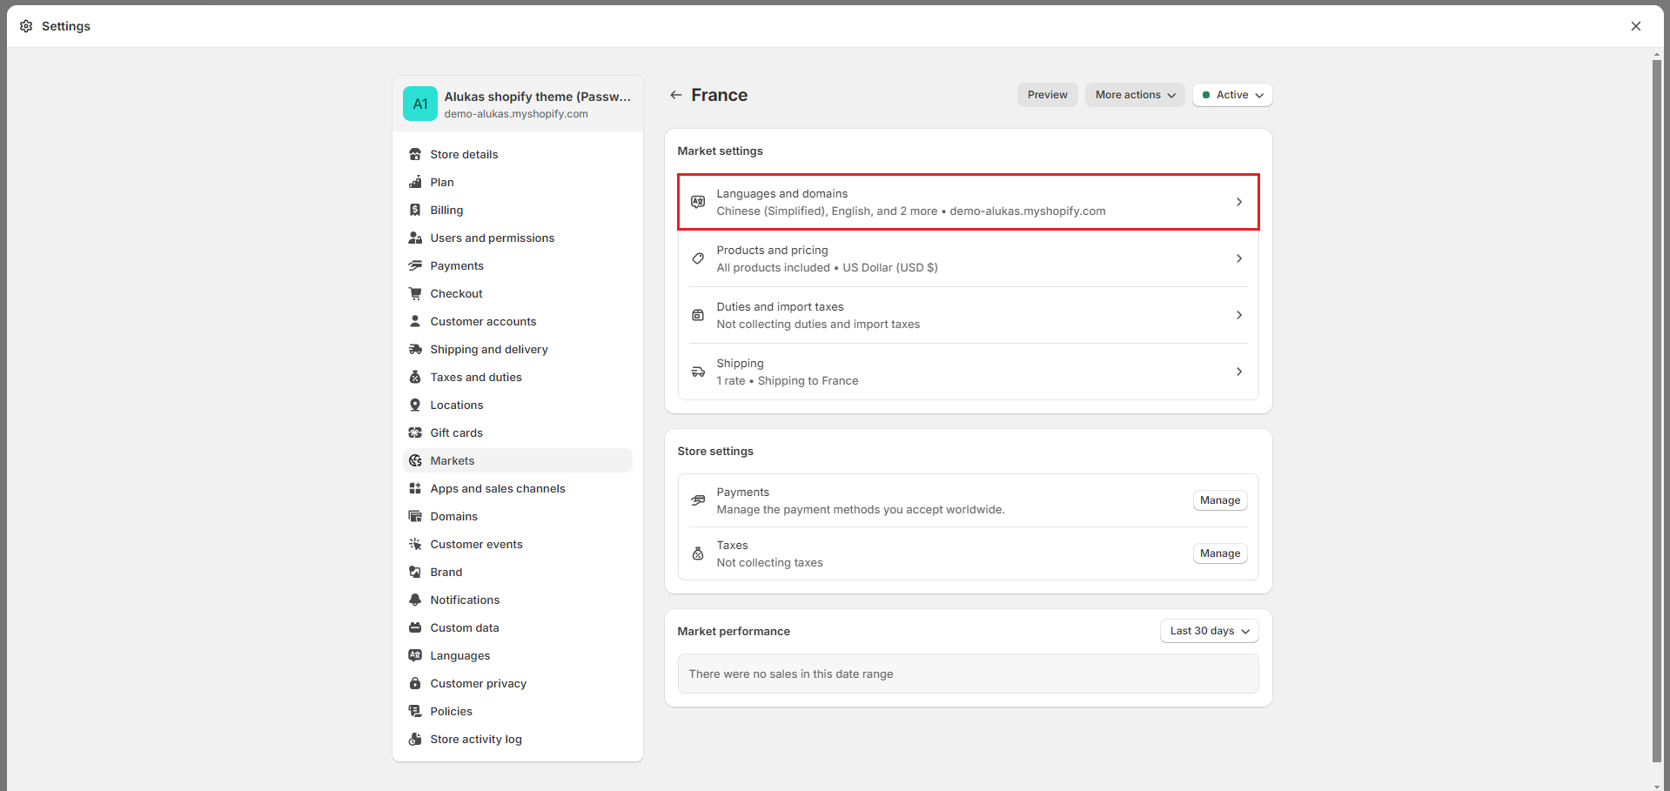Viewport: 1670px width, 791px height.
Task: Click Manage next to Payments
Action: tap(1219, 500)
